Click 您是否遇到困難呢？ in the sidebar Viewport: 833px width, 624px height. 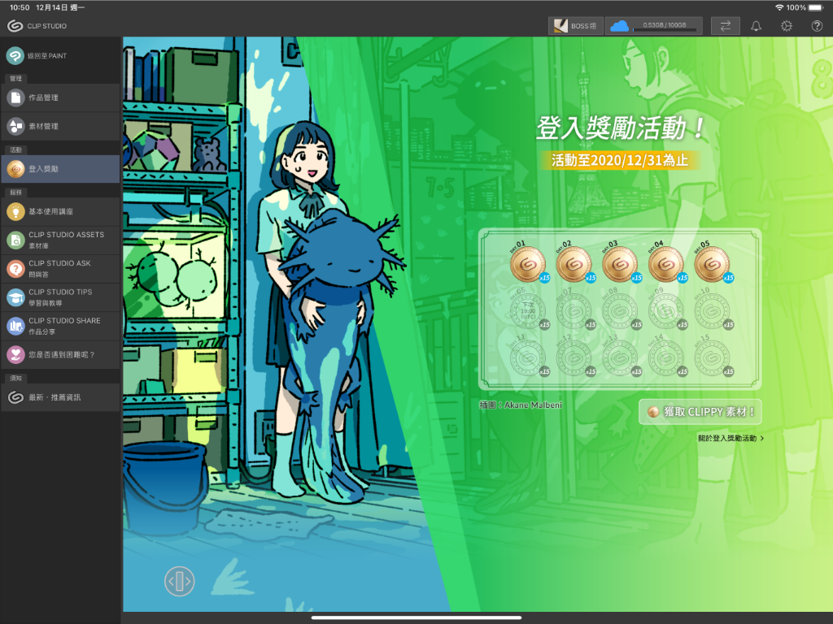(60, 355)
